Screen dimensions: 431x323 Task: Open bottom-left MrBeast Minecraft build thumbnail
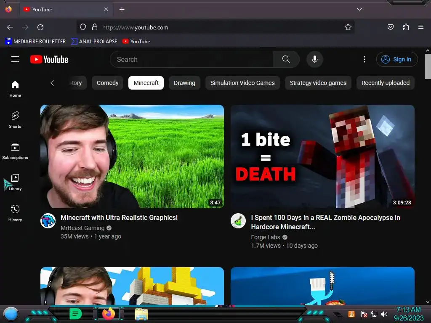132,286
